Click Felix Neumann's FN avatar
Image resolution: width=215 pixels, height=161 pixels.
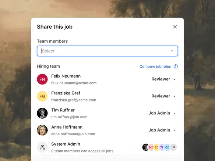(42, 79)
